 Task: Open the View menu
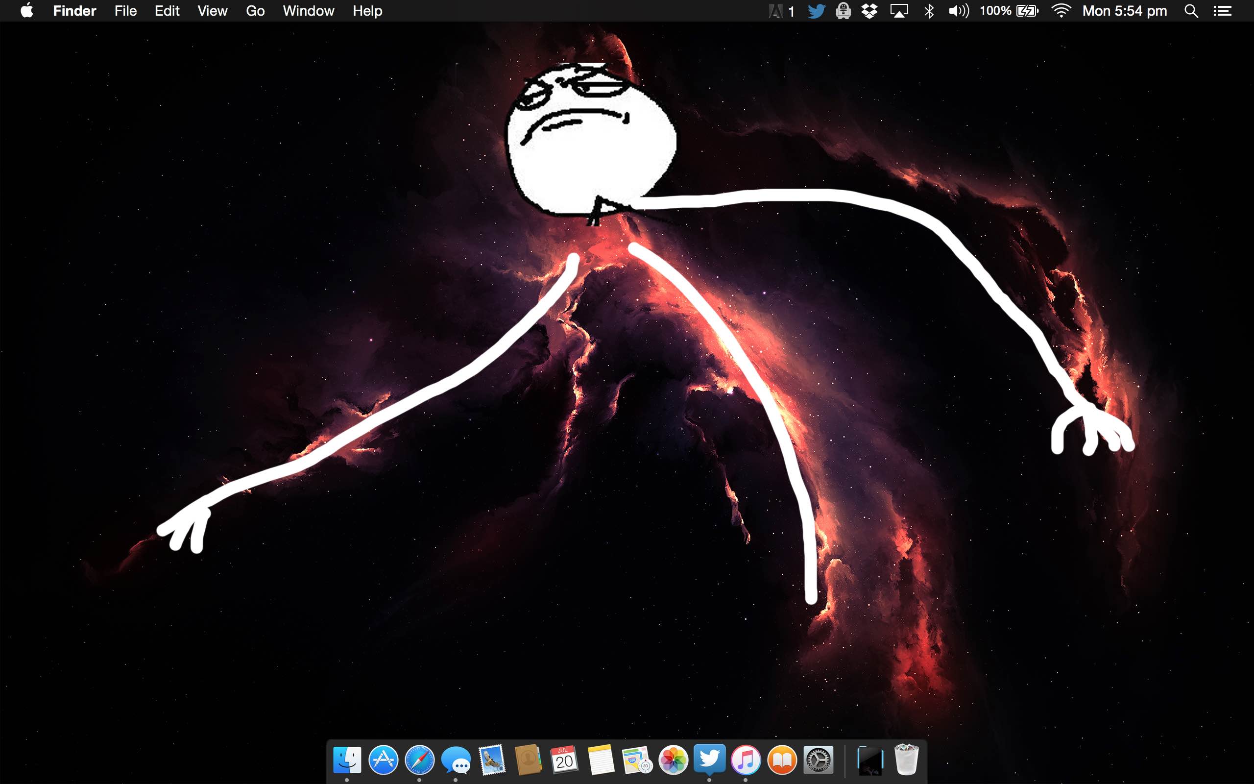point(213,11)
